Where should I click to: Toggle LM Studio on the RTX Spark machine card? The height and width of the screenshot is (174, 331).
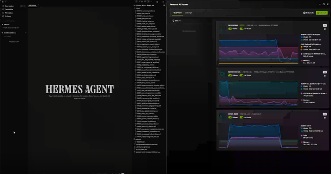241,75
